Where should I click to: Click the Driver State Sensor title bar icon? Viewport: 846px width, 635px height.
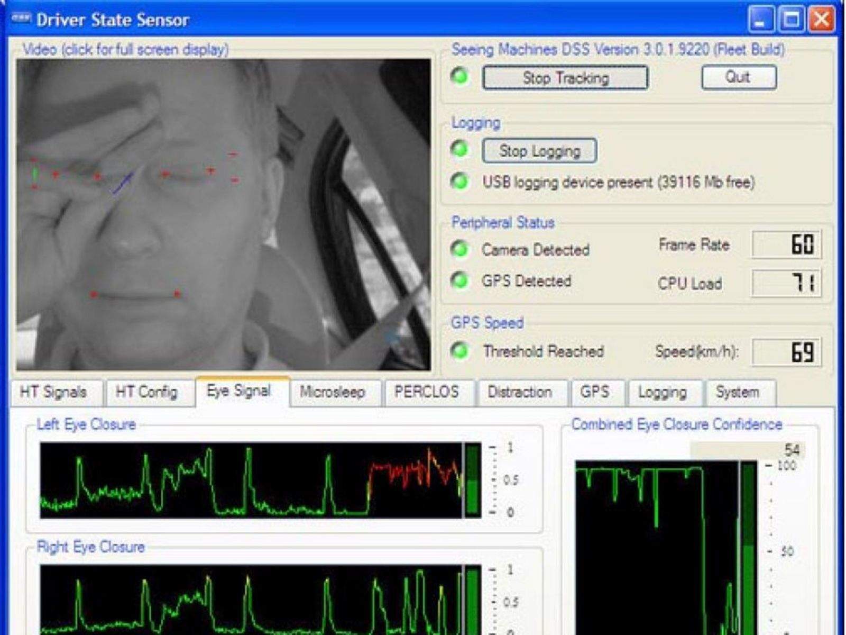(x=21, y=19)
